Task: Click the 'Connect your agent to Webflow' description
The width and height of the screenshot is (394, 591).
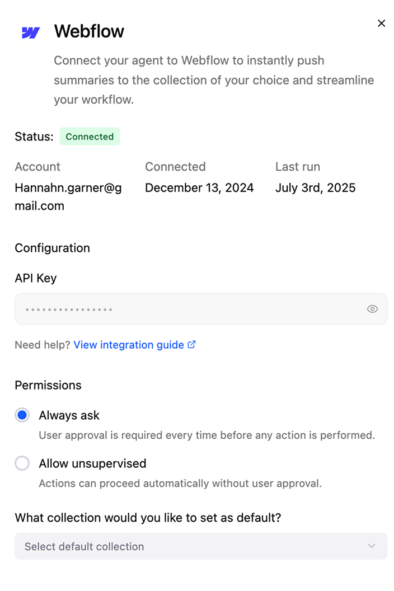Action: [214, 80]
